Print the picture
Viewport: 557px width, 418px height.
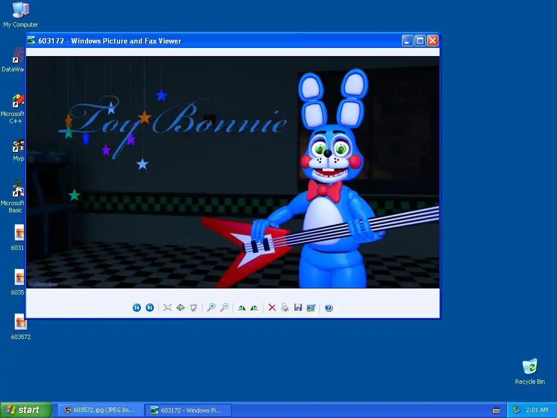coord(285,308)
